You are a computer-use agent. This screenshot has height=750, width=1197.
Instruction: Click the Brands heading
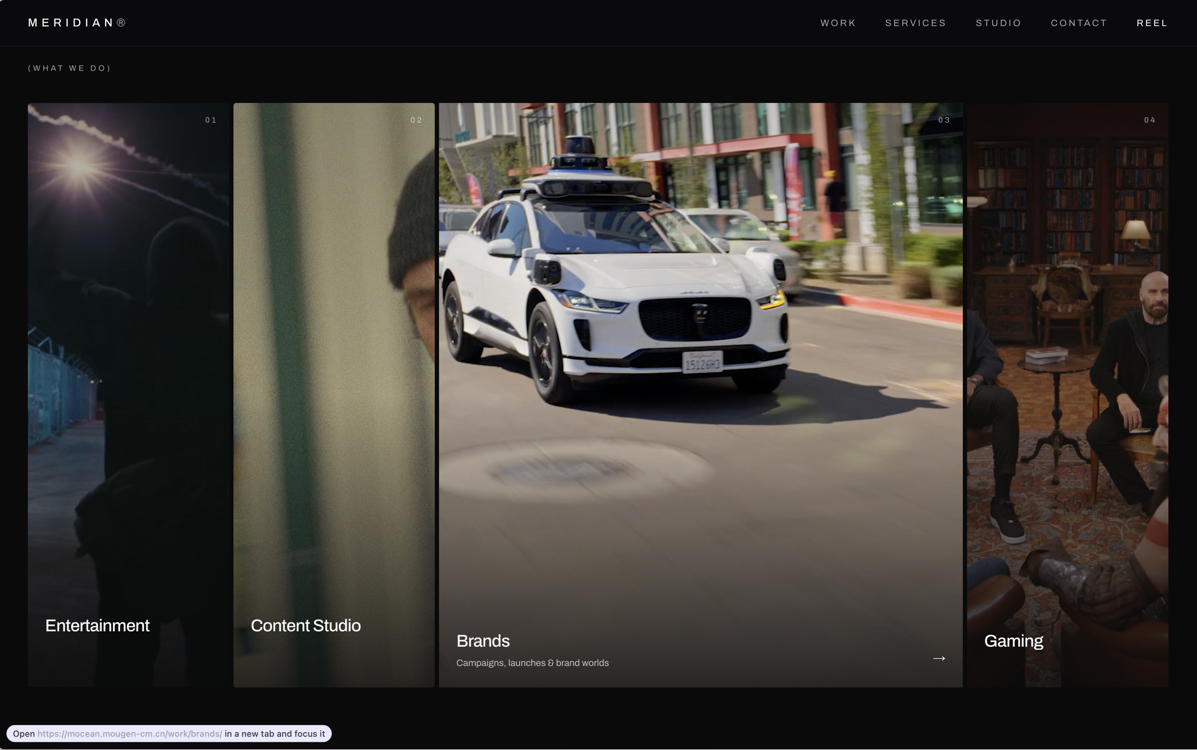click(483, 641)
